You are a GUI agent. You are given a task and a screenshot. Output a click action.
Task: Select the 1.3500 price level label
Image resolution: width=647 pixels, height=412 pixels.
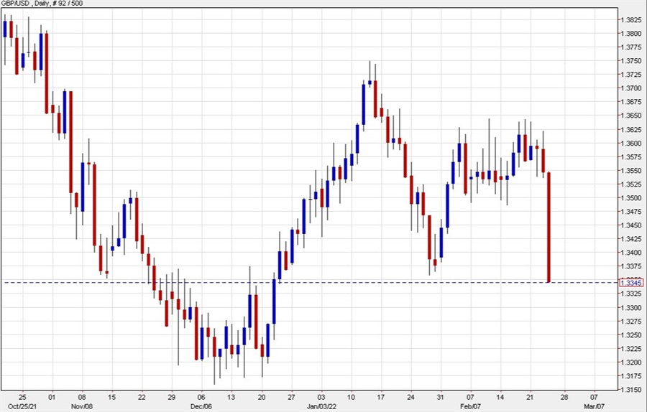[x=631, y=198]
